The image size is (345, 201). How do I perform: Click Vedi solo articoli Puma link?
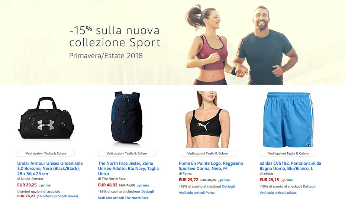[197, 193]
